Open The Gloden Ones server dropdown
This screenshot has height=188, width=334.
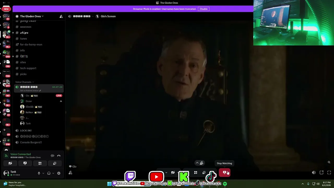point(32,16)
